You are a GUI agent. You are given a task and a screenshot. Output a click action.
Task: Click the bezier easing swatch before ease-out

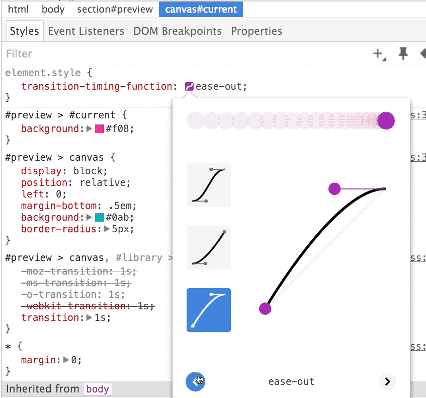[x=189, y=87]
